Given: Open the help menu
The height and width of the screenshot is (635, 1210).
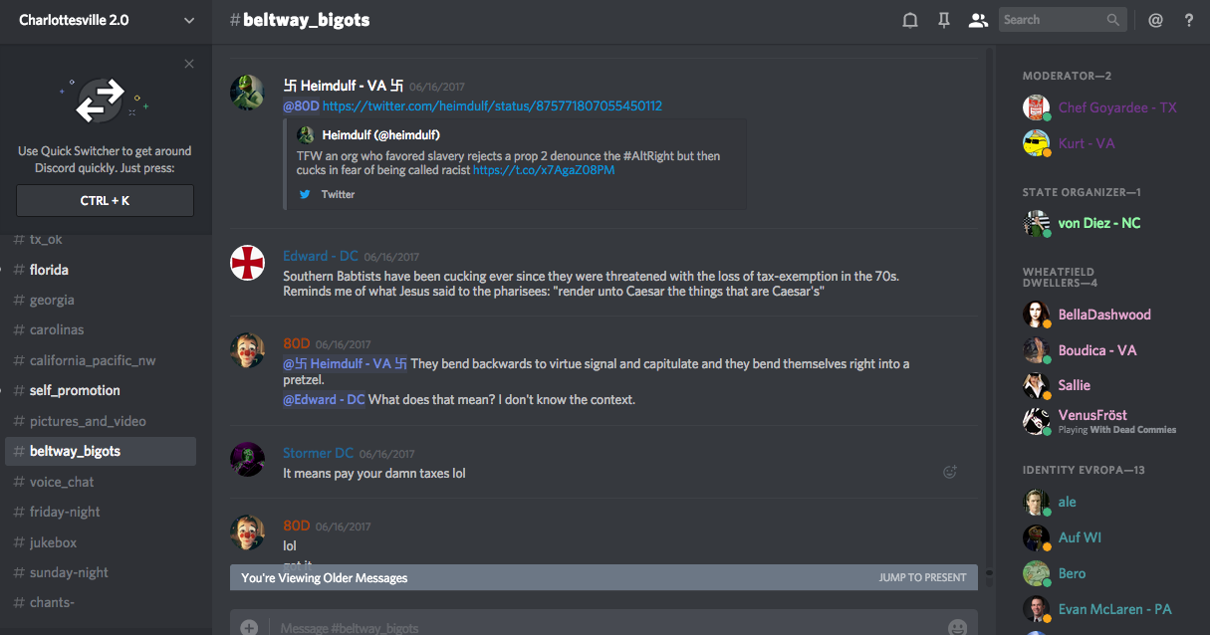Looking at the screenshot, I should point(1189,20).
